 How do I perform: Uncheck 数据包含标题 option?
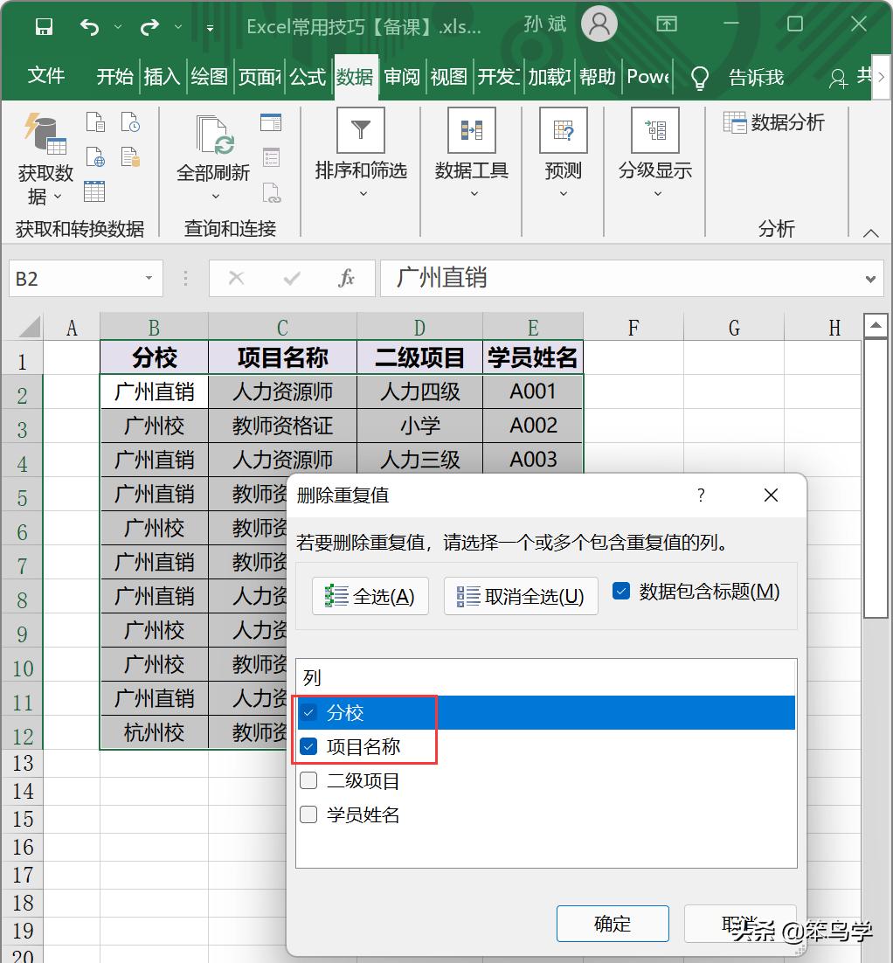(x=622, y=591)
